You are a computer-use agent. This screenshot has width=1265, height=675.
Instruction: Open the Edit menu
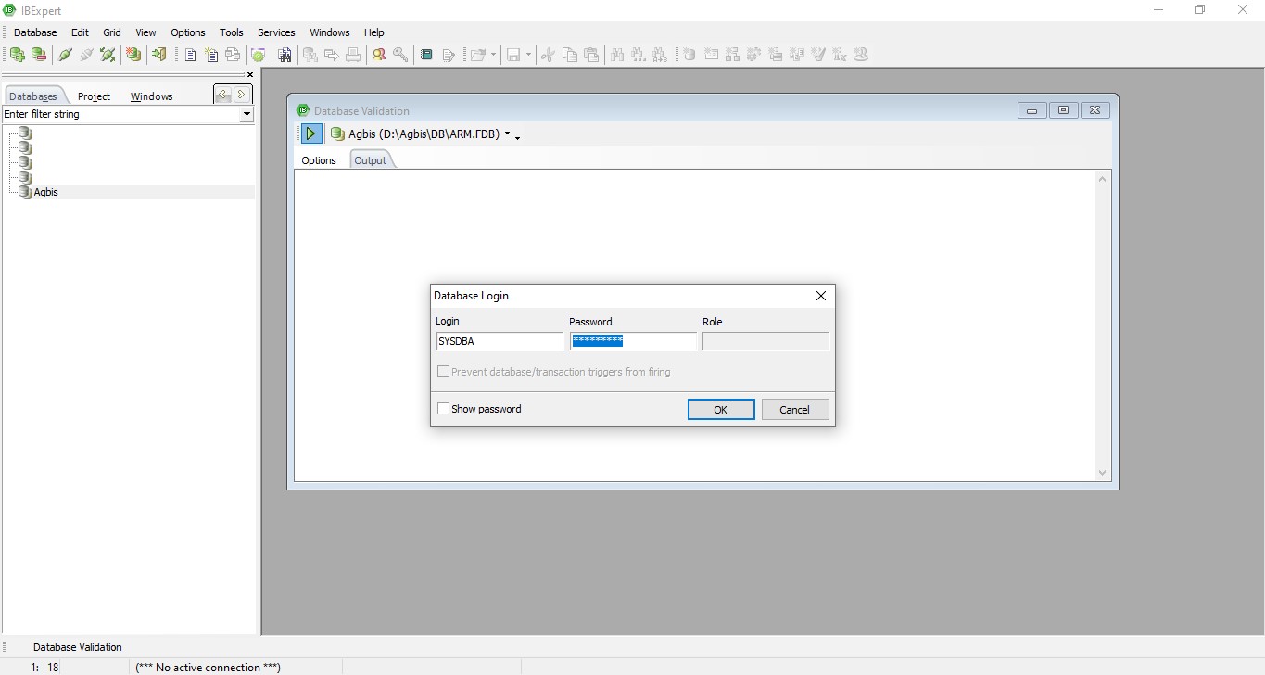pos(80,32)
